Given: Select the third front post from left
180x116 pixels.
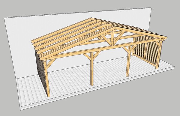Looking at the screenshot, I should coord(128,61).
